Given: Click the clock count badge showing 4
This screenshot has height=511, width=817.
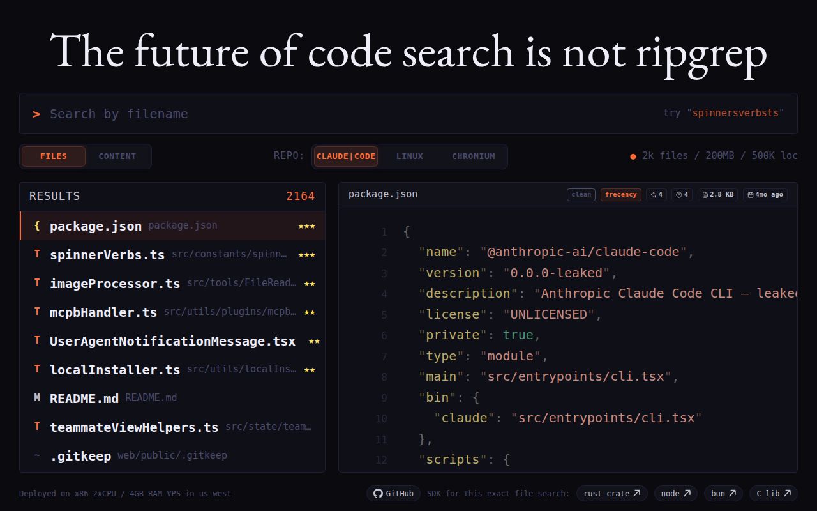Looking at the screenshot, I should (682, 195).
